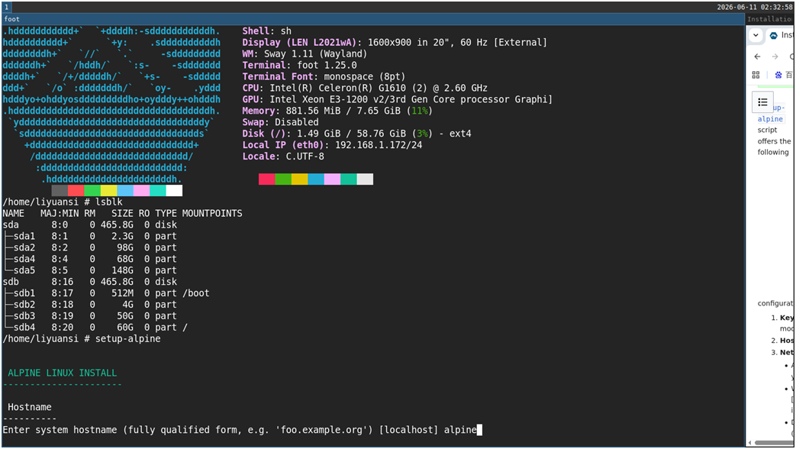
Task: Click the Display LEN L2021wA line
Action: [x=395, y=43]
